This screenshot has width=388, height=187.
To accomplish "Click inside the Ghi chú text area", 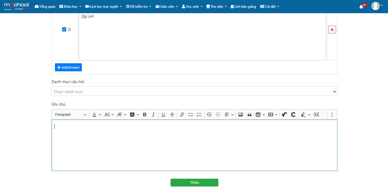I will [x=194, y=145].
